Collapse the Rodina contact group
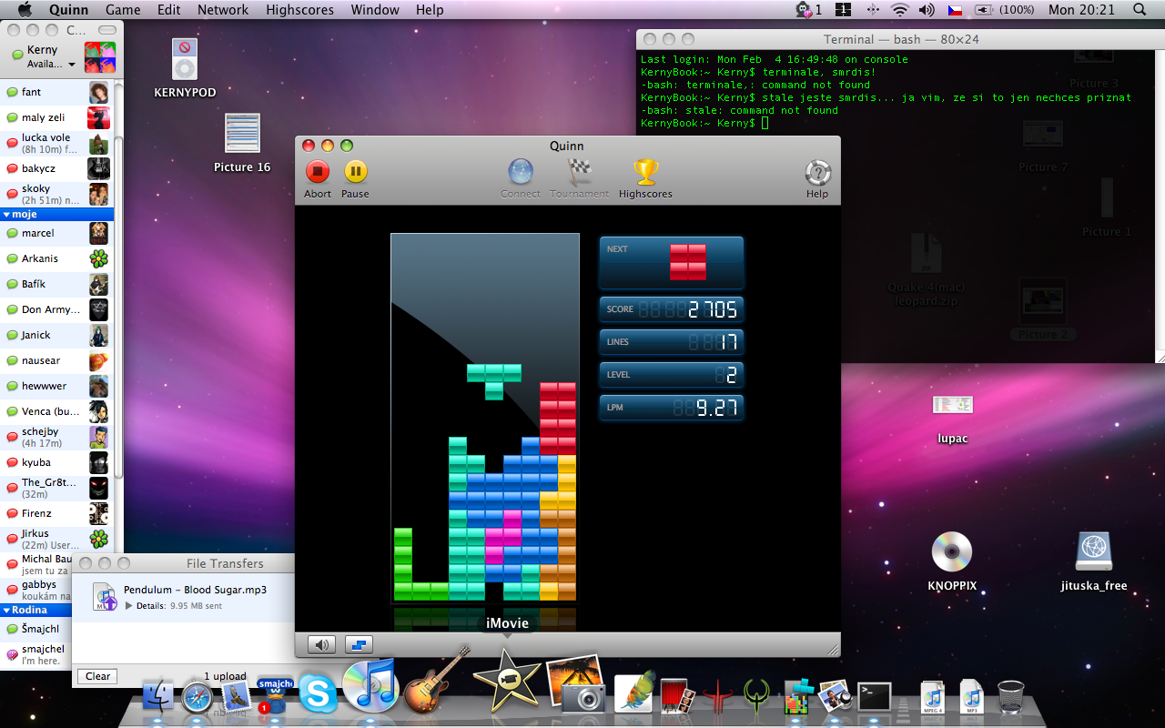The height and width of the screenshot is (728, 1165). pyautogui.click(x=6, y=610)
